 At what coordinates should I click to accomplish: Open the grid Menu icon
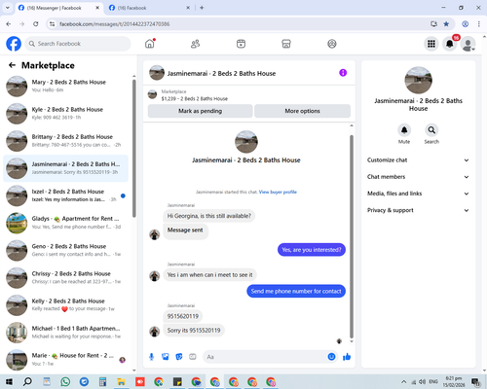[x=431, y=44]
